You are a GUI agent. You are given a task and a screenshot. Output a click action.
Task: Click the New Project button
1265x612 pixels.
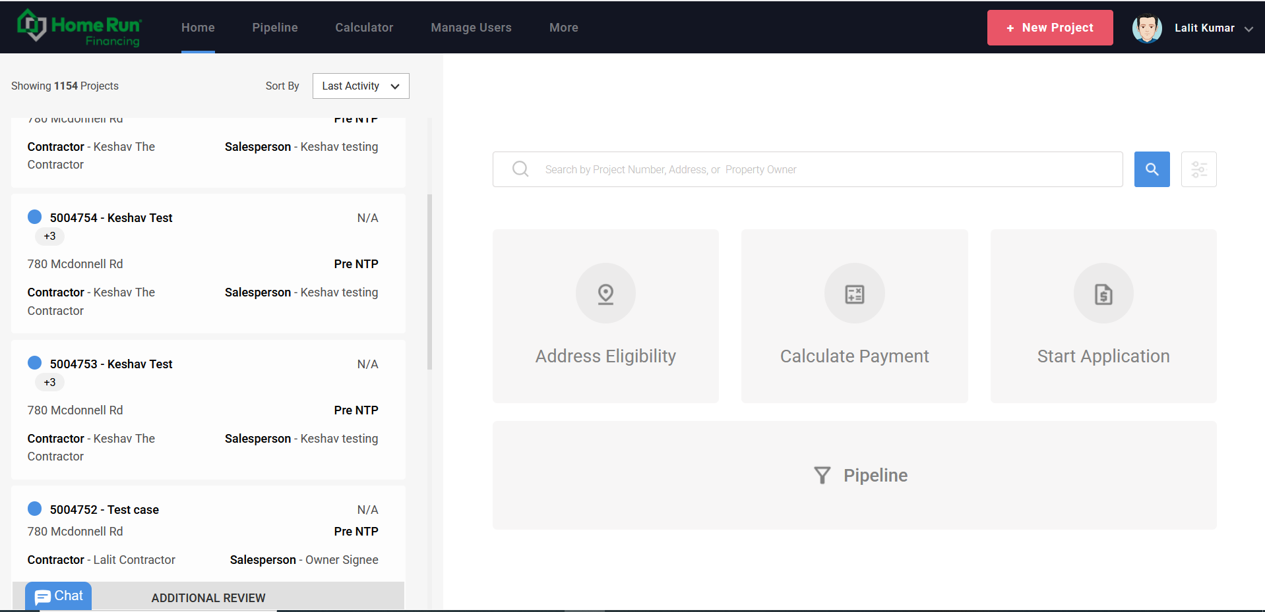coord(1049,28)
